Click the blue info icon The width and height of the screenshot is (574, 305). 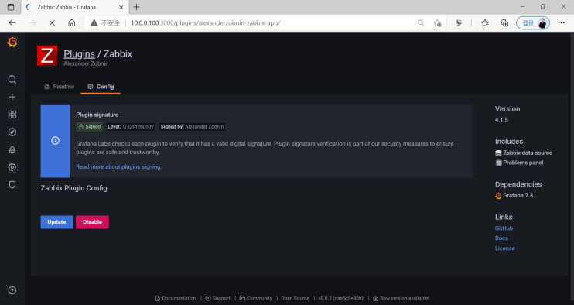55,141
